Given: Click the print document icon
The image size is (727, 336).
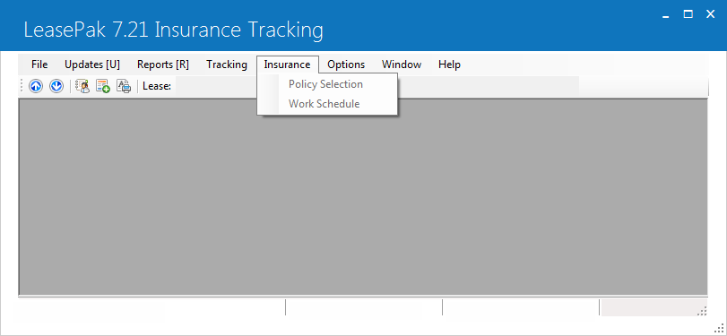Looking at the screenshot, I should coord(124,86).
